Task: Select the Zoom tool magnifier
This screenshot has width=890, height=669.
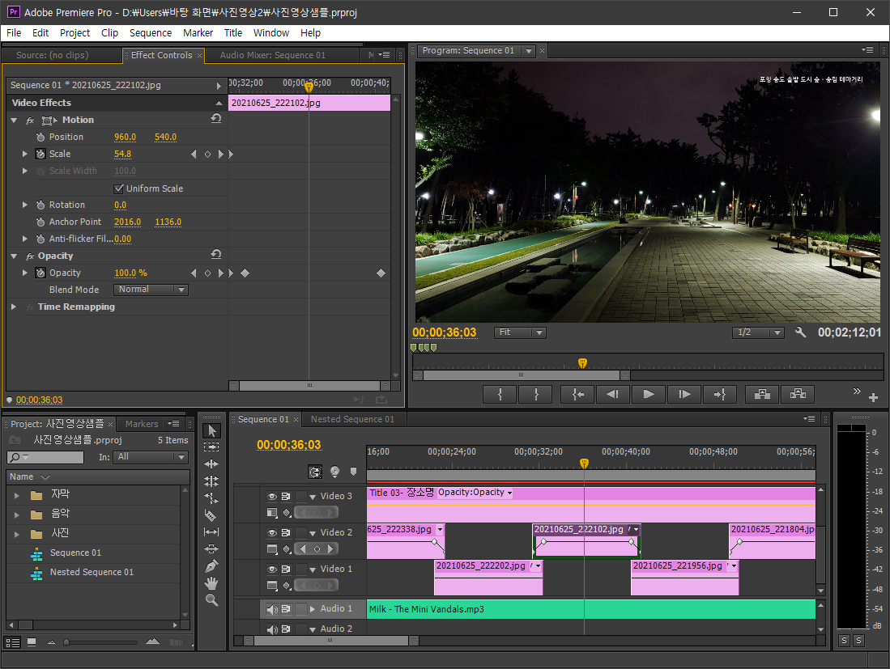Action: tap(211, 599)
